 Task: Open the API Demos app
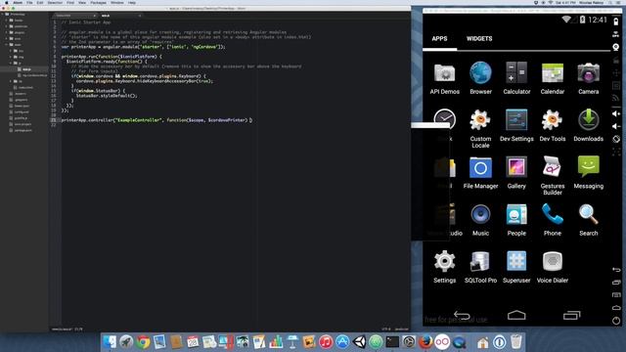coord(444,78)
